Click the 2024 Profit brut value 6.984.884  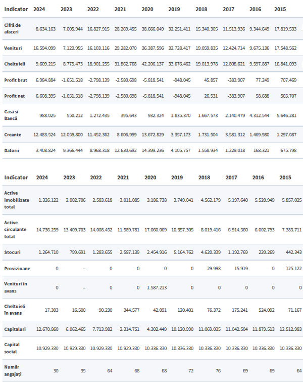point(46,80)
